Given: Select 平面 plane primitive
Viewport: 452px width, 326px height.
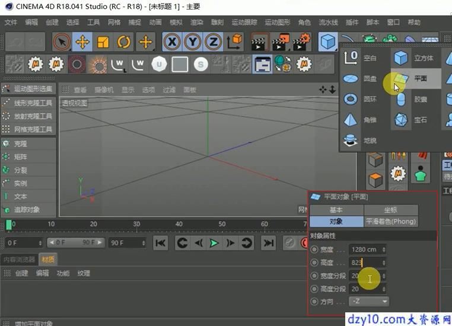Looking at the screenshot, I should 416,78.
